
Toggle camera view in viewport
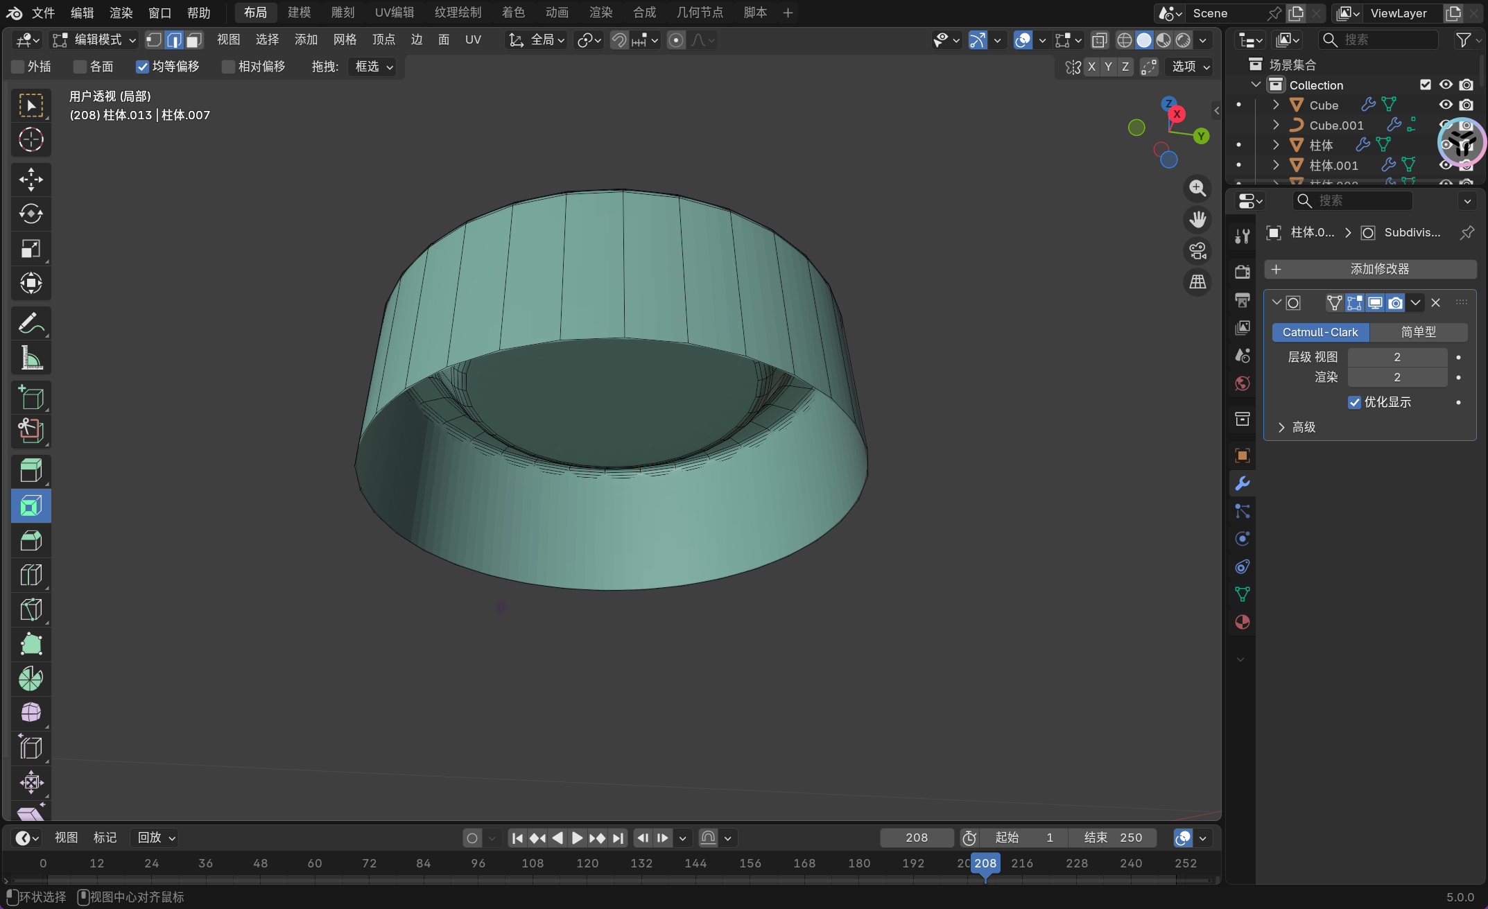(1197, 251)
